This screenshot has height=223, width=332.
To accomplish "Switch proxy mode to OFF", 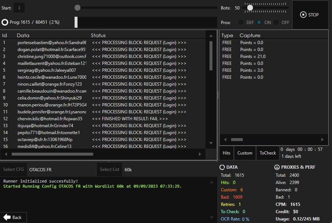I will (x=277, y=22).
